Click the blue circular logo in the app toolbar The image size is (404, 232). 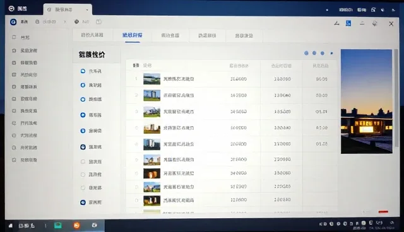click(13, 22)
